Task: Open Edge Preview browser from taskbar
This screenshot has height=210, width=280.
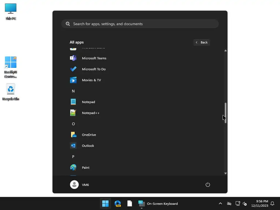Action: click(x=118, y=203)
